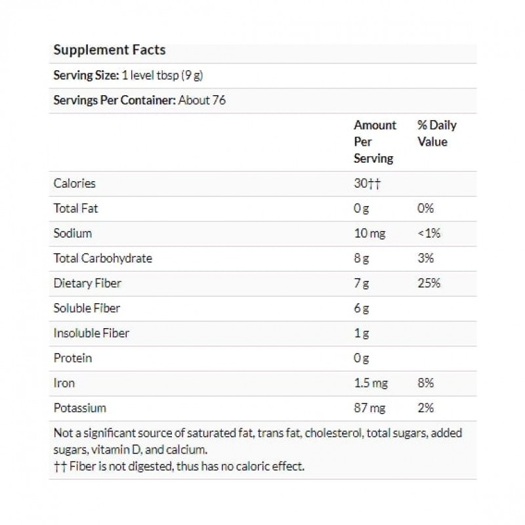Image resolution: width=525 pixels, height=525 pixels.
Task: Select the Soluble Fiber label
Action: (87, 308)
